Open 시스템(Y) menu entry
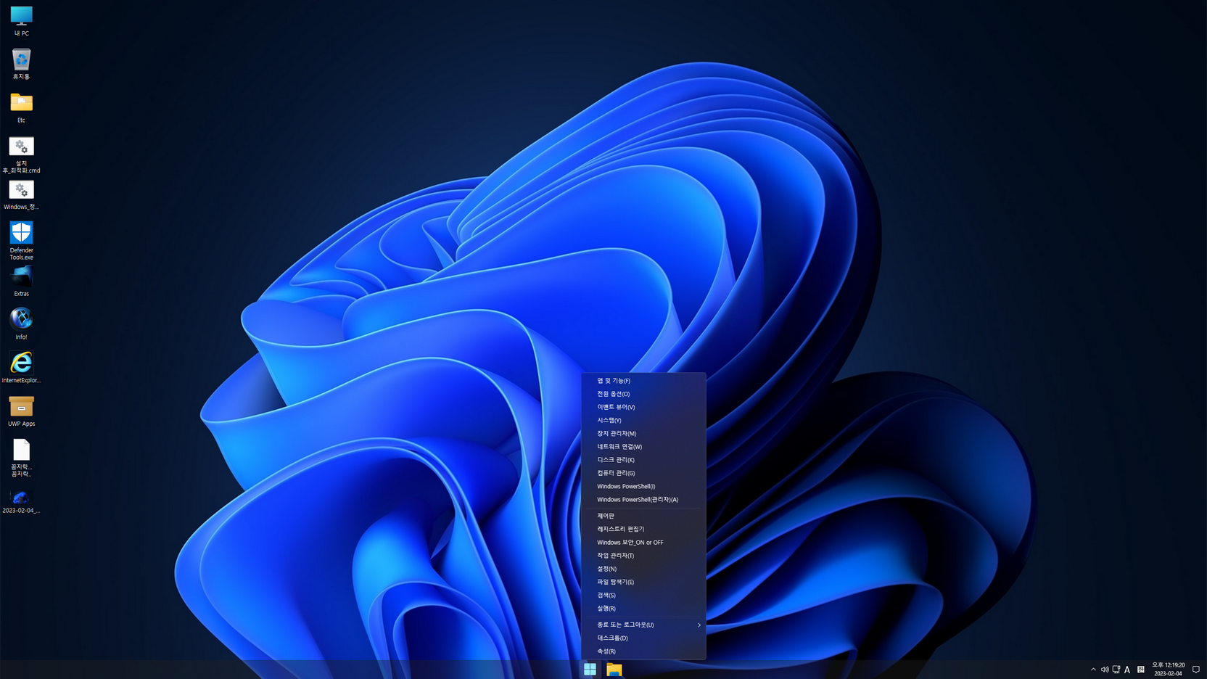This screenshot has width=1207, height=679. click(x=643, y=420)
